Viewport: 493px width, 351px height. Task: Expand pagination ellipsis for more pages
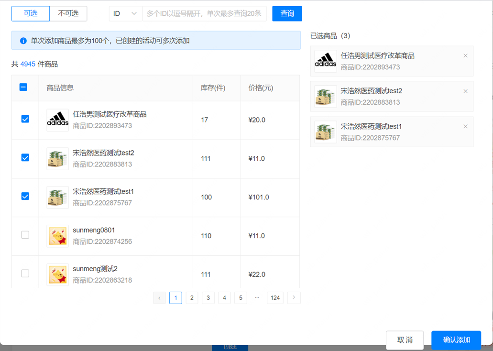pos(257,297)
